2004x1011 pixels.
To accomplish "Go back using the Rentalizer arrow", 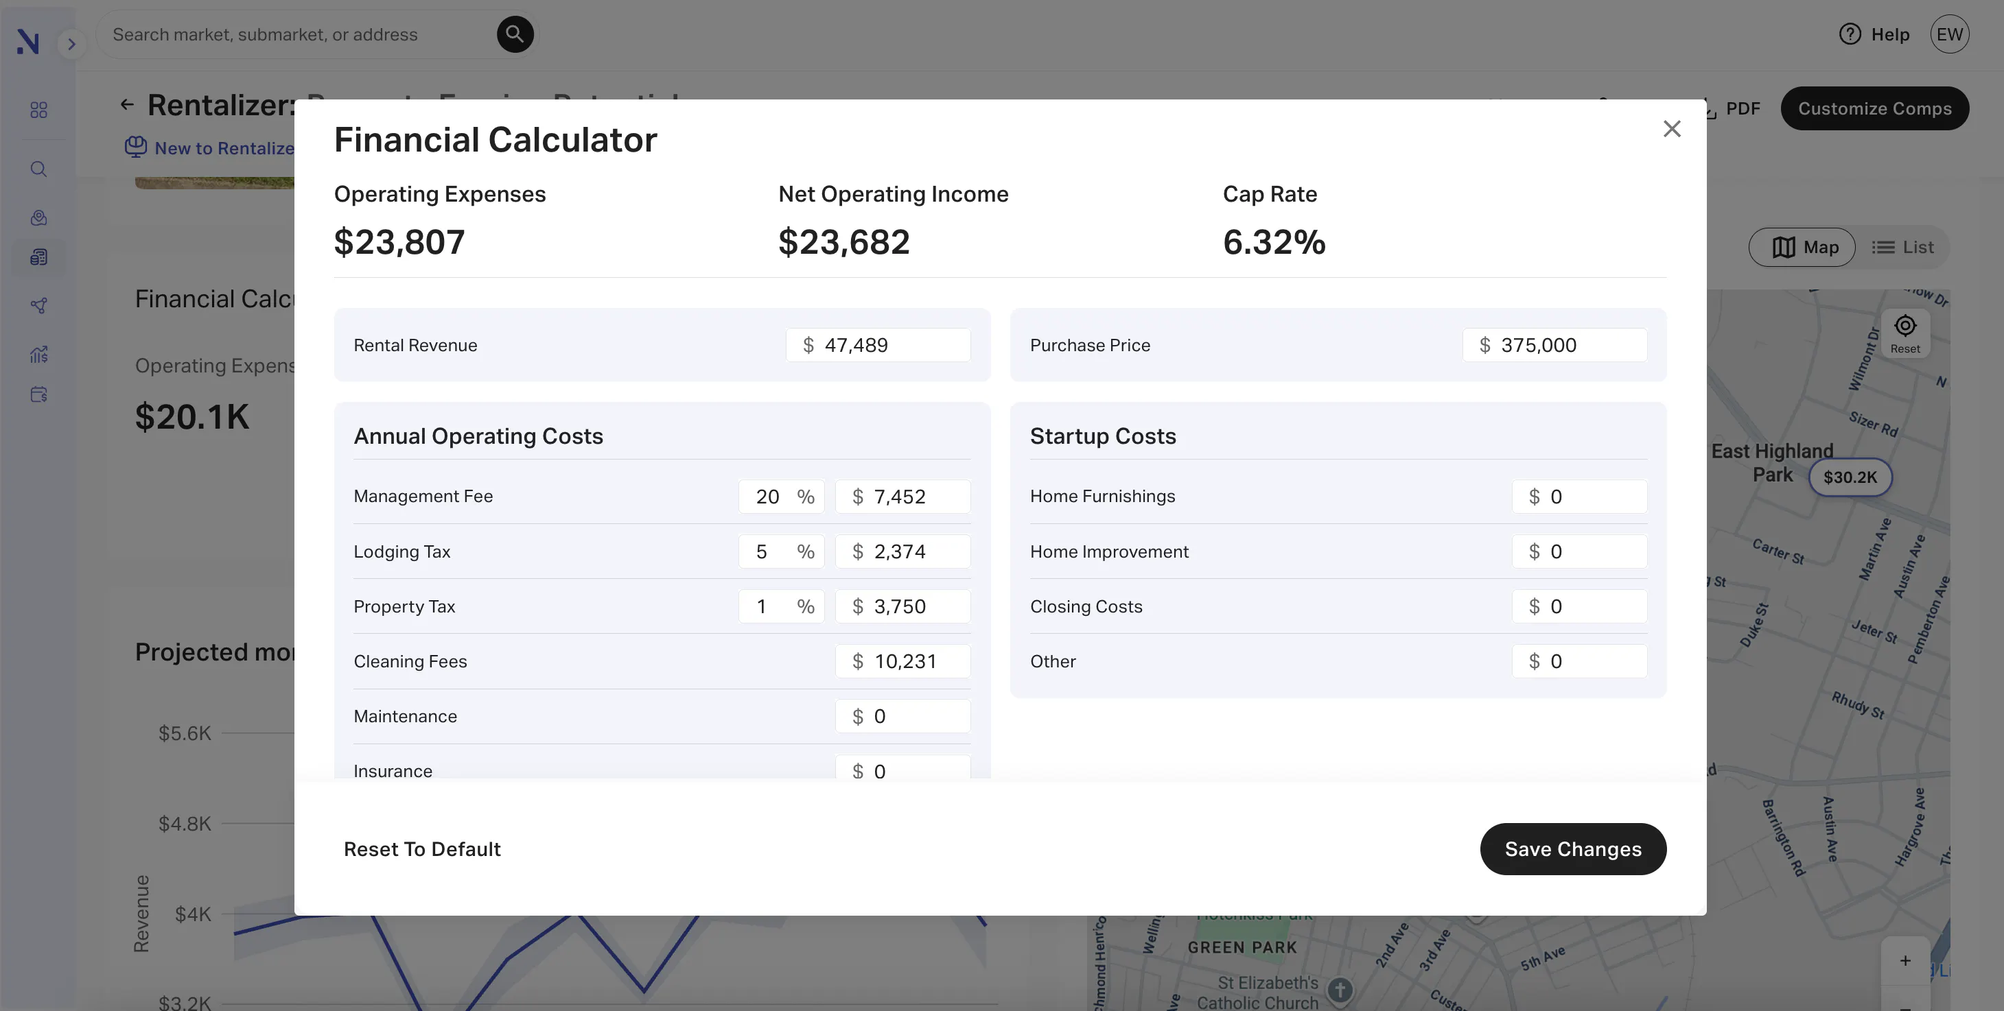I will [127, 104].
